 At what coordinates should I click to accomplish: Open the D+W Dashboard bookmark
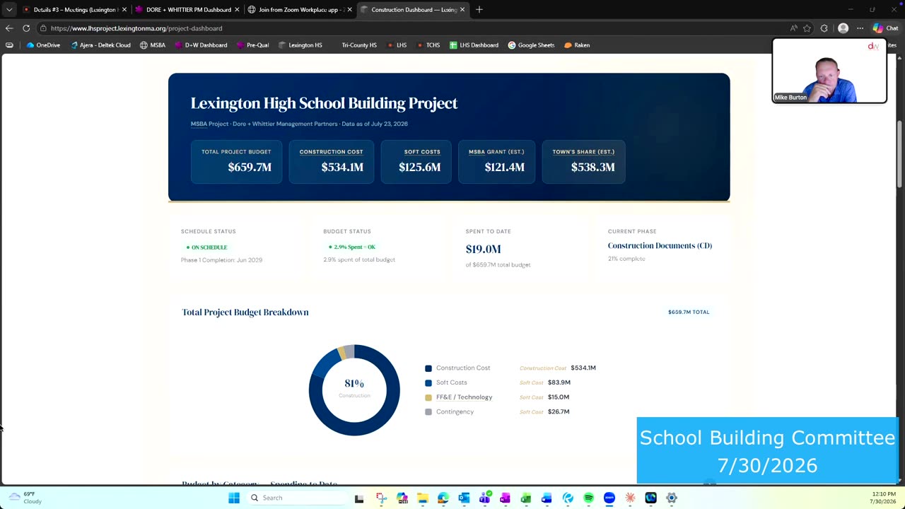(x=201, y=45)
